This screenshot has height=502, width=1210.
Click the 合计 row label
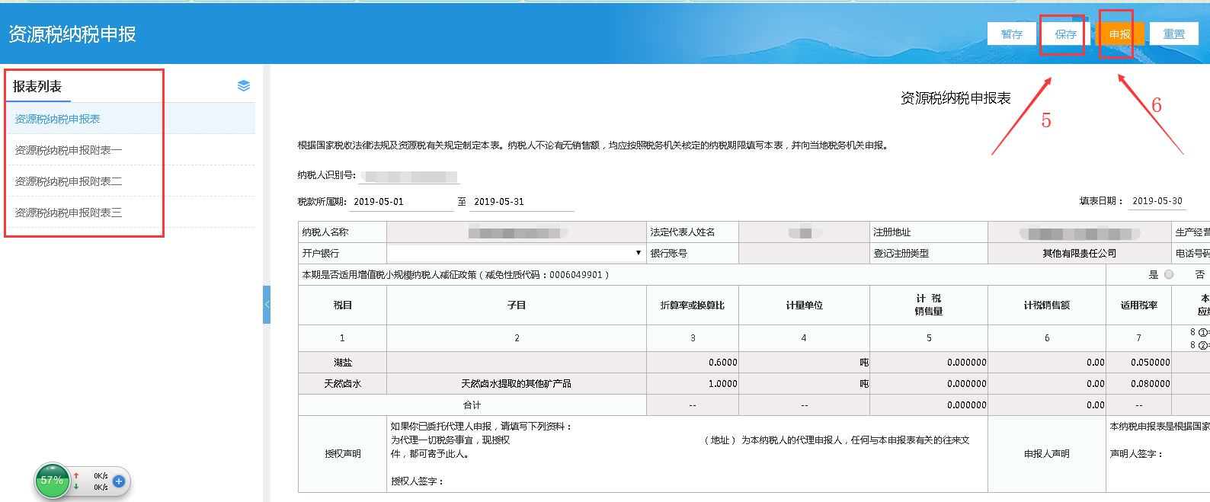472,405
